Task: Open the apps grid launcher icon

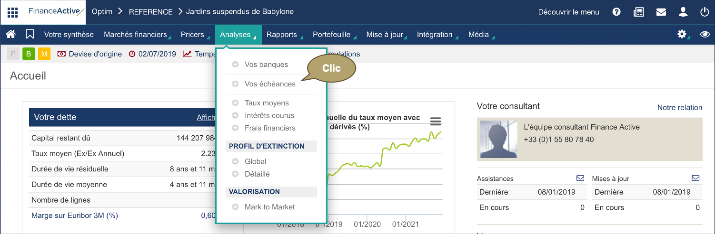Action: [x=13, y=12]
